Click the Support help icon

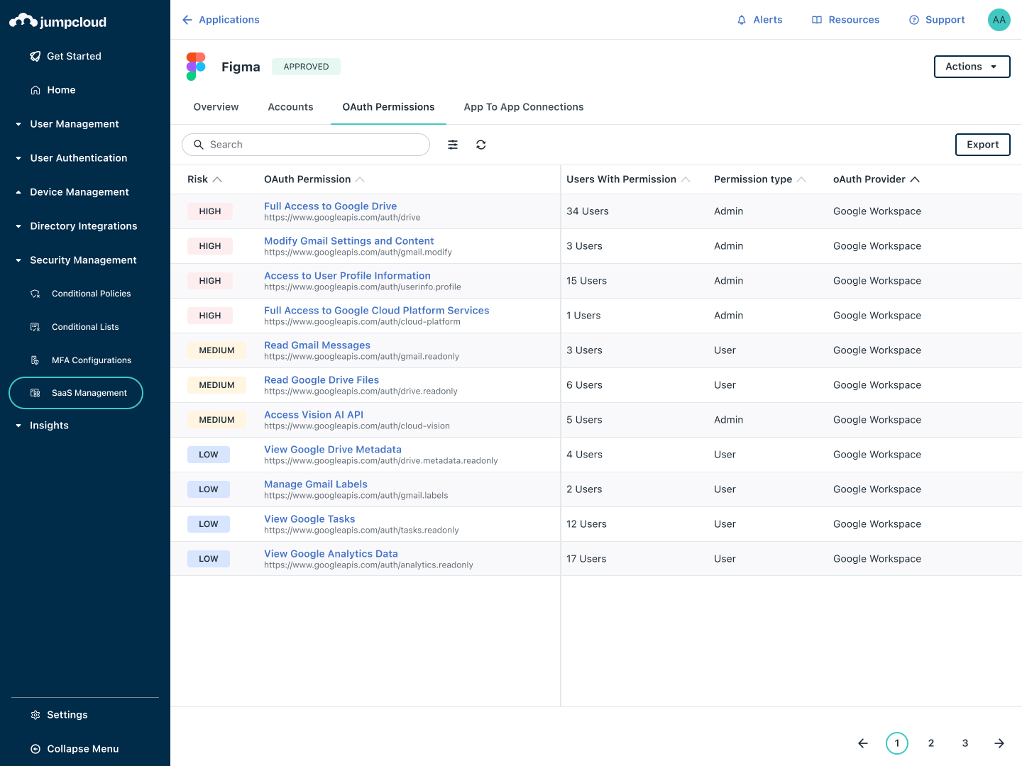pos(913,19)
